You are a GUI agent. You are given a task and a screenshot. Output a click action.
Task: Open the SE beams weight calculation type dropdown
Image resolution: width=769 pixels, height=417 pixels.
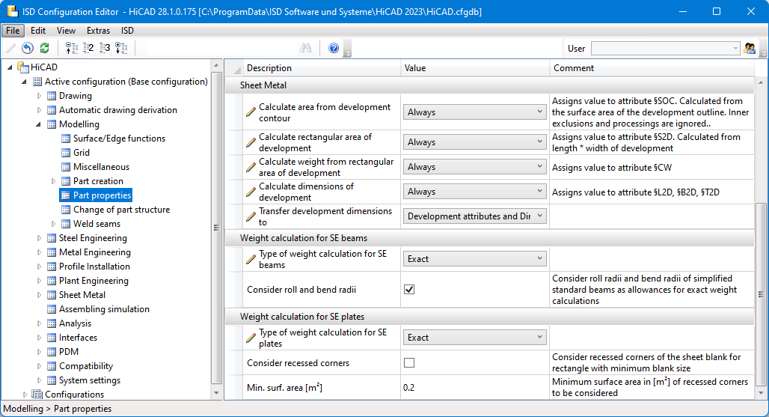coord(475,259)
